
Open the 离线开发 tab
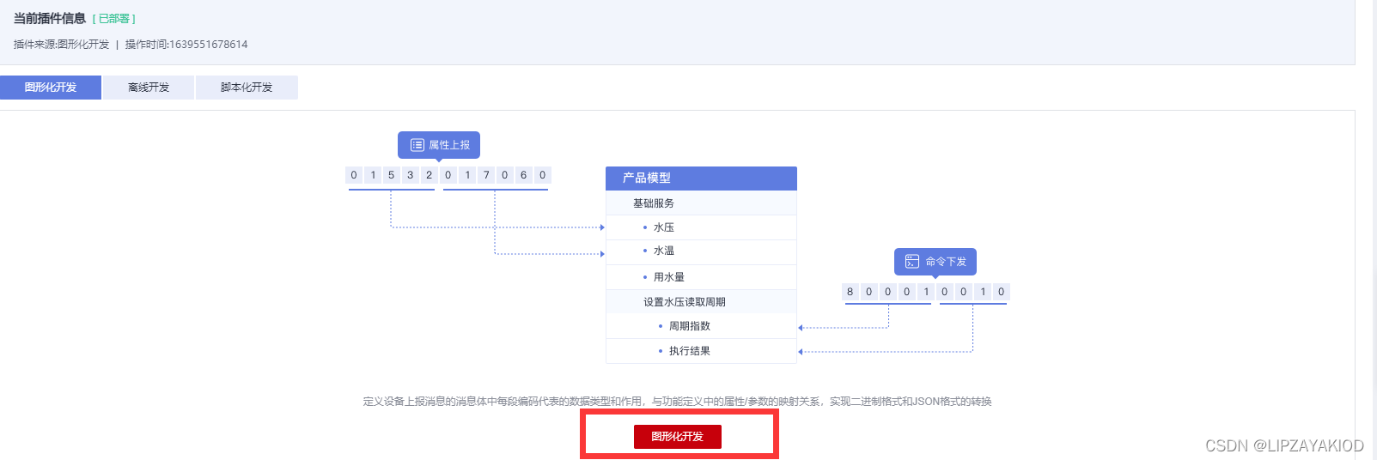149,88
